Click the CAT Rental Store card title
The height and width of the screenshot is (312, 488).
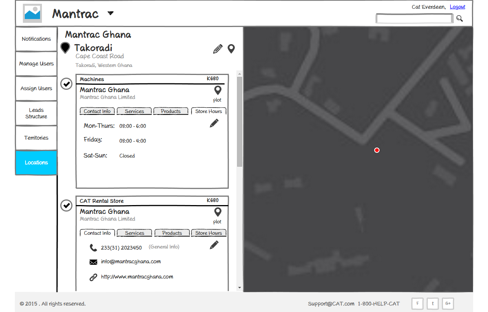pos(102,201)
